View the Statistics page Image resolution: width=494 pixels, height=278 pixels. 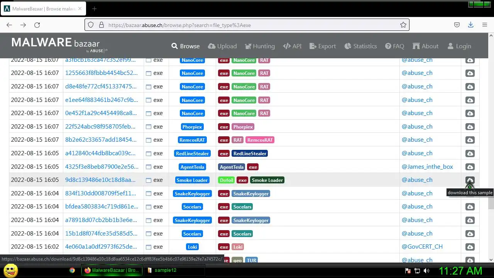(x=360, y=46)
